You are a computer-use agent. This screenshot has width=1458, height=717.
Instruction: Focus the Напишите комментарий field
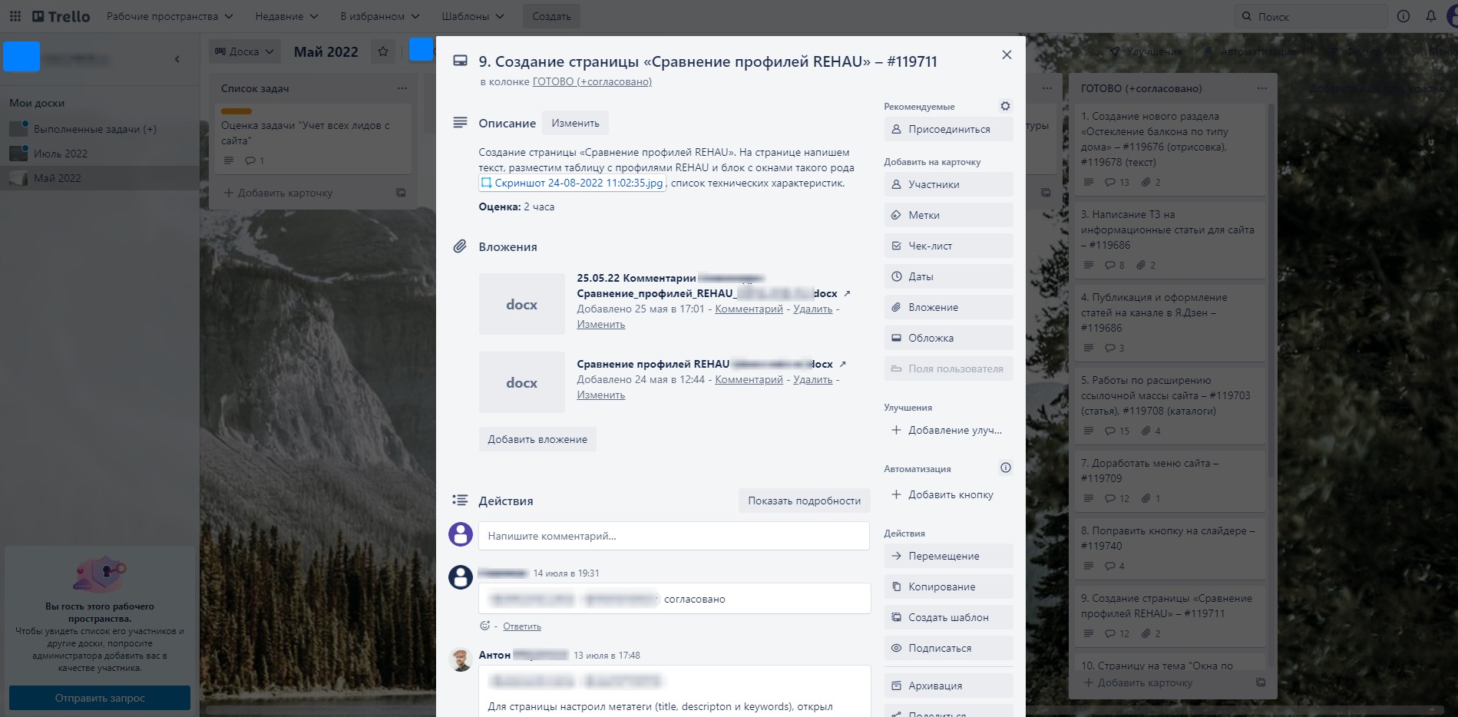coord(673,536)
